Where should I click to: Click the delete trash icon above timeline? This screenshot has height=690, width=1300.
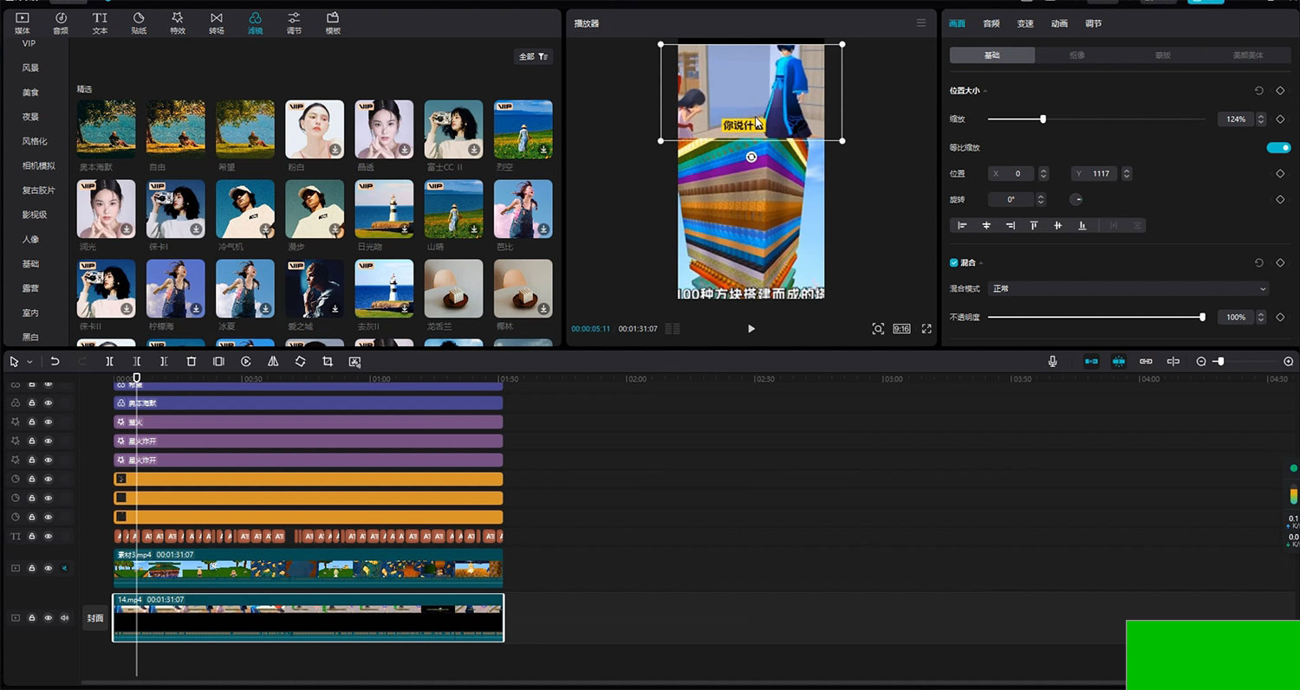click(x=192, y=361)
